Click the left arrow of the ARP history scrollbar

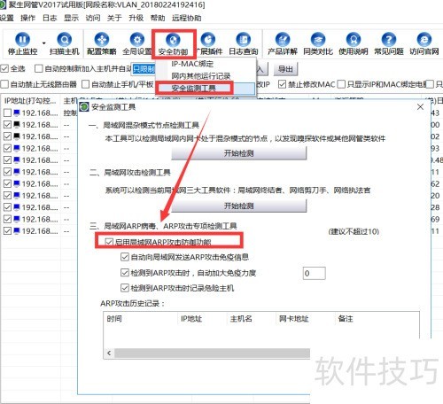click(x=109, y=353)
